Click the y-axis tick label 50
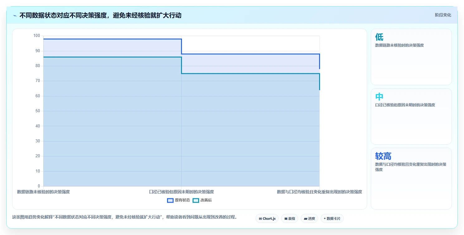Image resolution: width=464 pixels, height=235 pixels. pyautogui.click(x=38, y=111)
